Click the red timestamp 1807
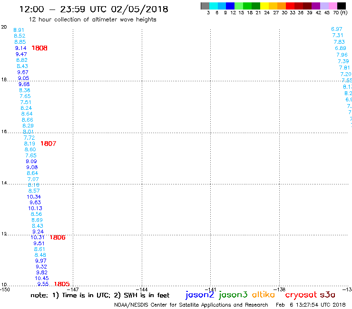 [x=48, y=144]
